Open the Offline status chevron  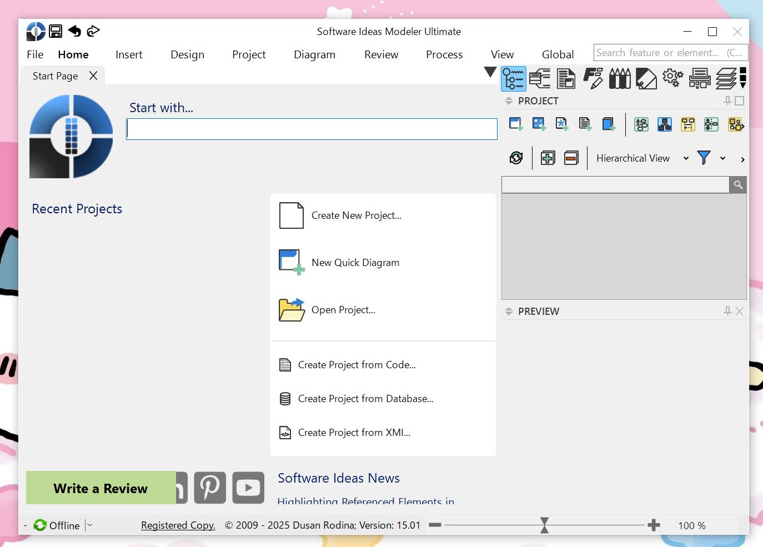pyautogui.click(x=89, y=525)
